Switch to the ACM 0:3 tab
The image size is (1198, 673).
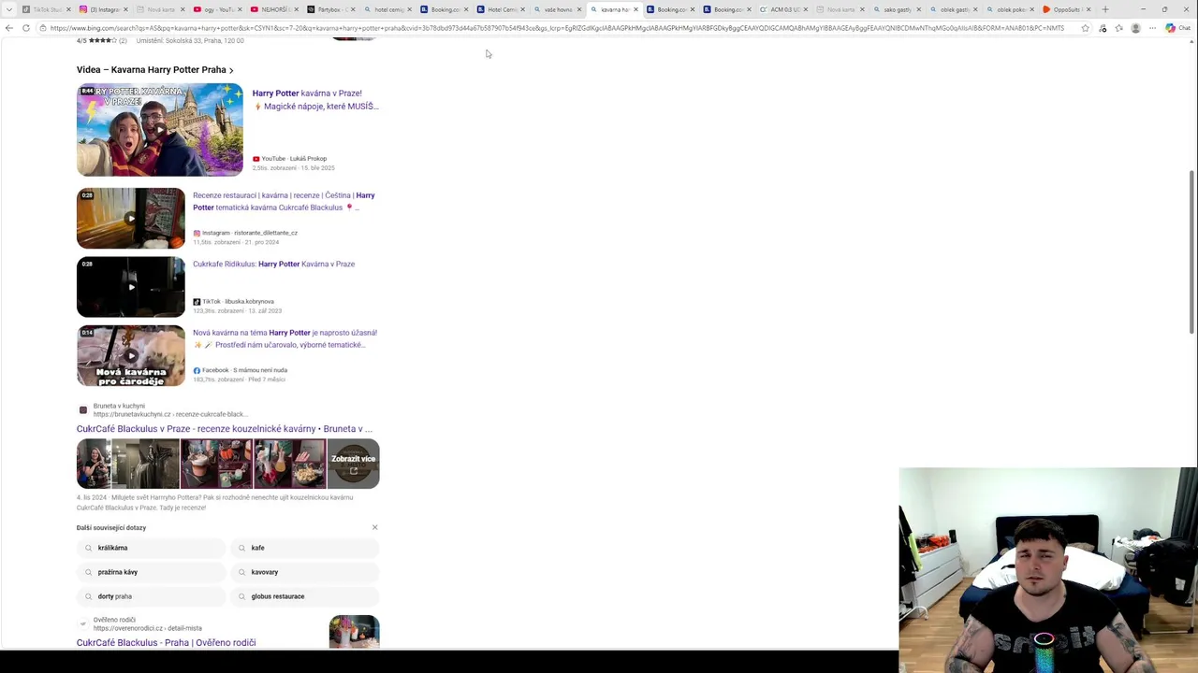click(x=784, y=9)
